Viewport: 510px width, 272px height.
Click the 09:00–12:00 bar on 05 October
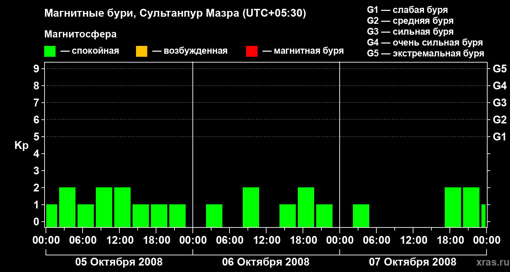point(104,207)
